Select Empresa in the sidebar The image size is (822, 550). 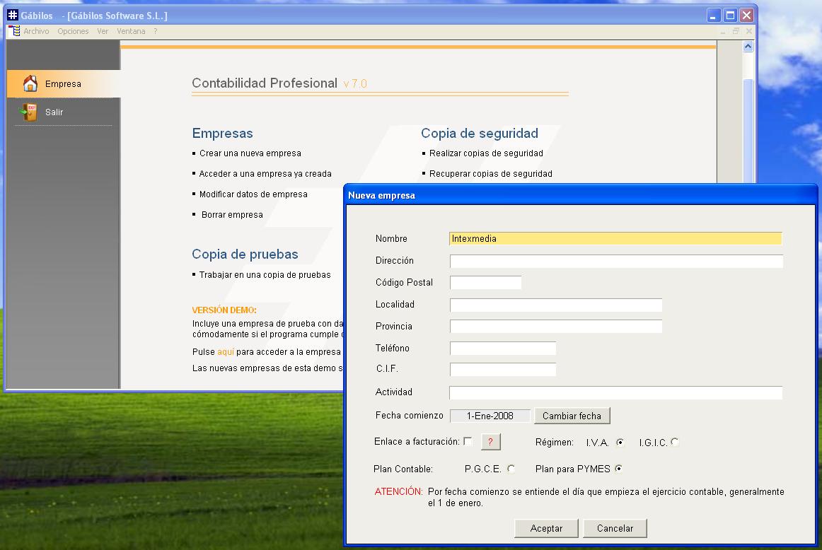point(64,84)
